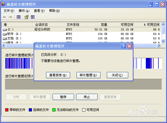Sort by the 容量 column header

click(98, 25)
